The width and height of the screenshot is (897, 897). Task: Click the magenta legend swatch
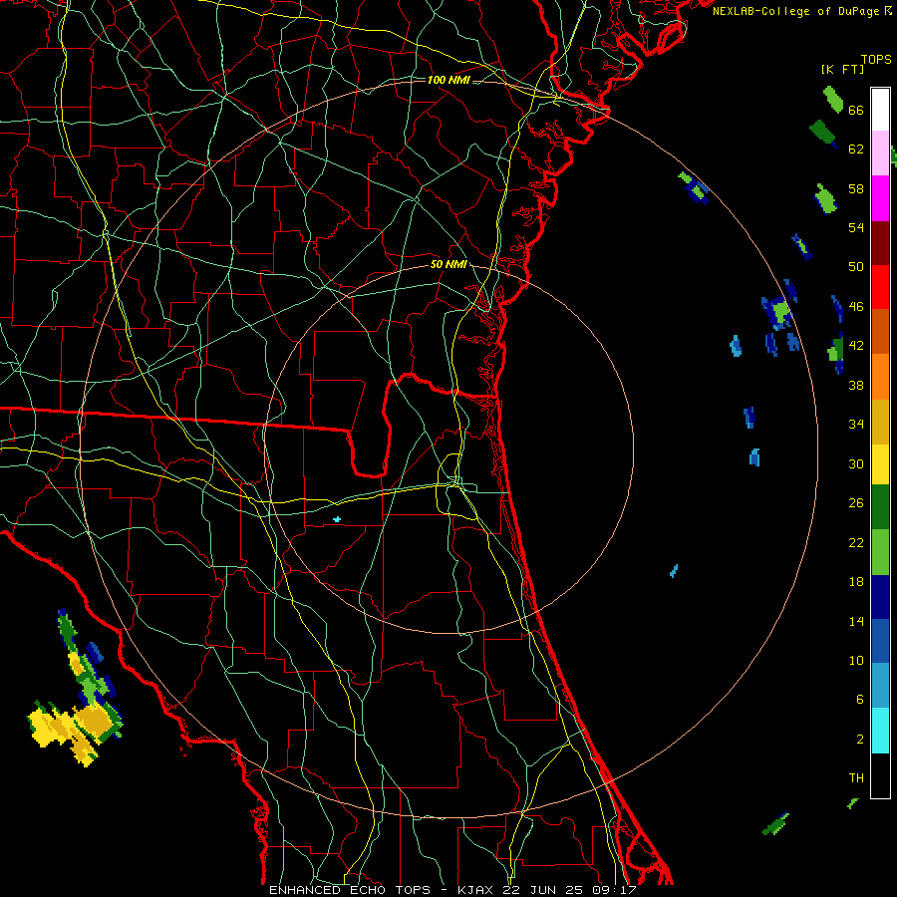880,198
